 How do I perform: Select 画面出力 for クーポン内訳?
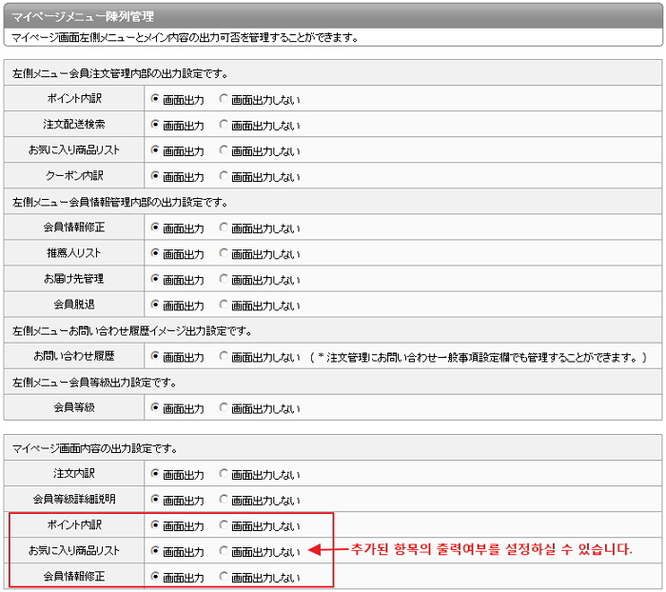(156, 176)
